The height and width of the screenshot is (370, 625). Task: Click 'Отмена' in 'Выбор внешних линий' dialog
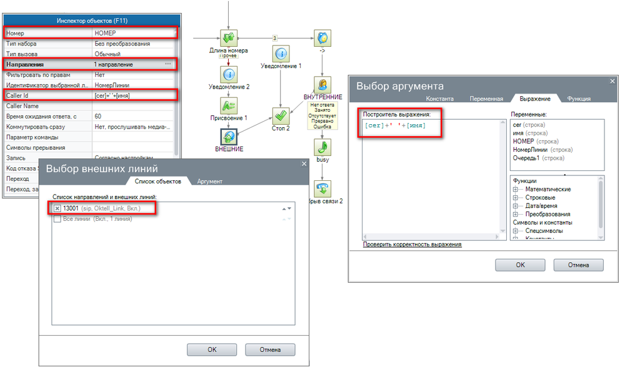pos(270,350)
